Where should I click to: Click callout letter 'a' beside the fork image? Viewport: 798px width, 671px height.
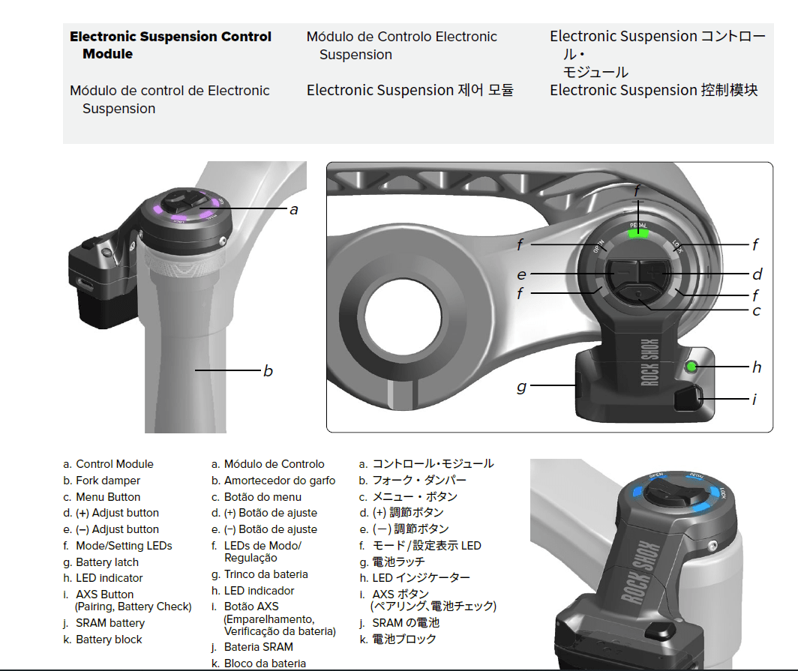coord(294,210)
